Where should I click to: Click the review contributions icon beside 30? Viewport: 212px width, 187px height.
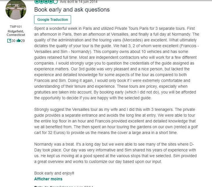click(9, 41)
